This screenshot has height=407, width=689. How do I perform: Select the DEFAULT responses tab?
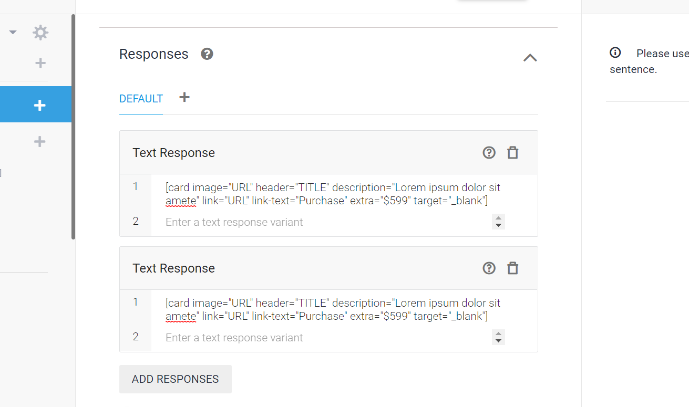141,99
